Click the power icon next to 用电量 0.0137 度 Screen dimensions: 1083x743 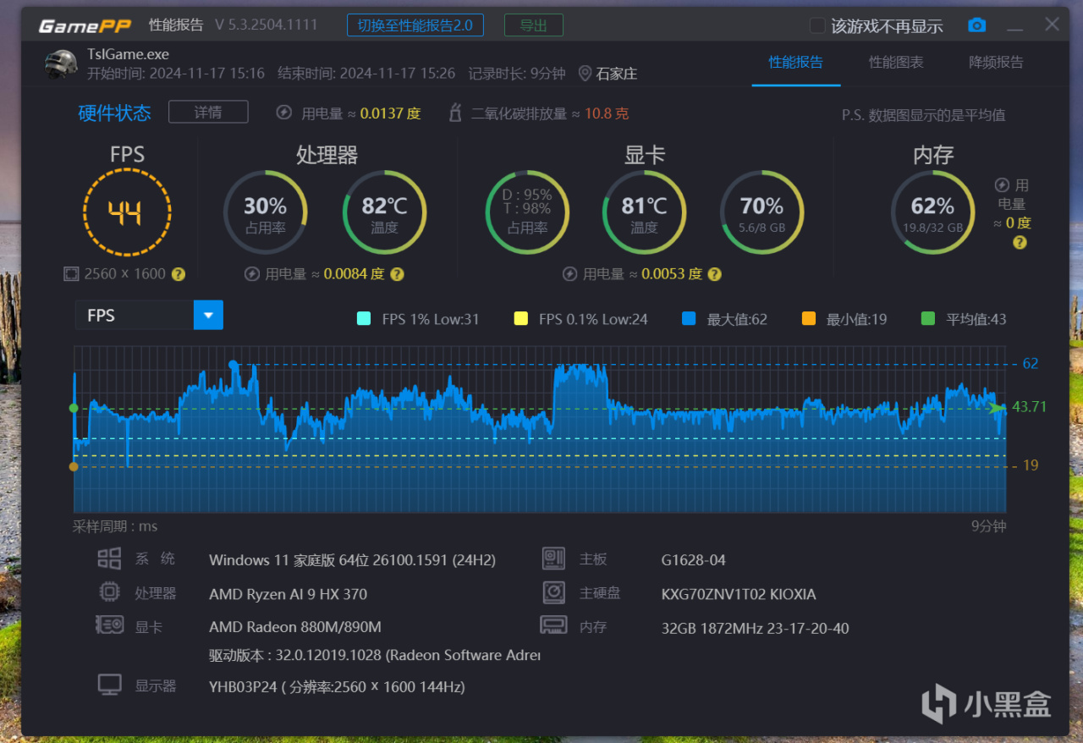point(284,113)
